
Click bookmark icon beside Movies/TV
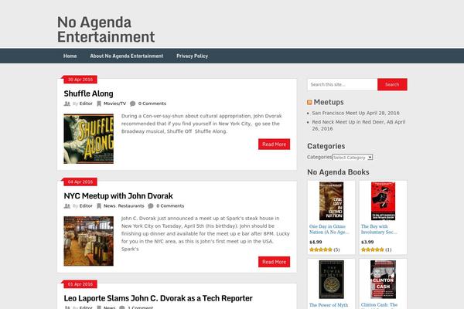(x=99, y=104)
